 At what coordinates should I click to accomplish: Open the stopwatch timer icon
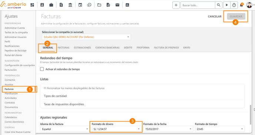coord(234,5)
